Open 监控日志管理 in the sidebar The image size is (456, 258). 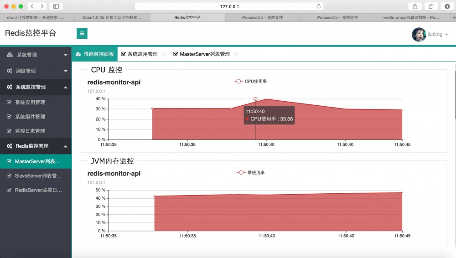point(36,131)
